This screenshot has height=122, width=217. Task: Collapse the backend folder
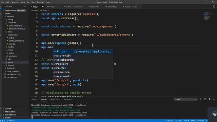10,17
